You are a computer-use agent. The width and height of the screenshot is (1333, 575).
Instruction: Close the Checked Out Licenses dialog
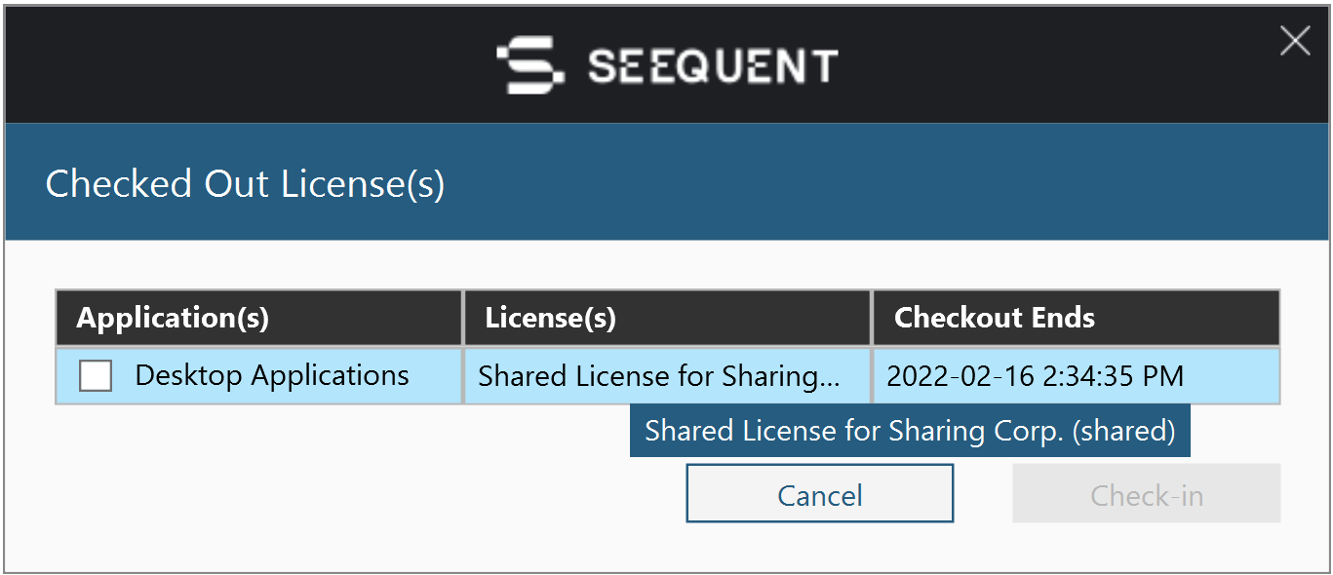[x=1295, y=41]
